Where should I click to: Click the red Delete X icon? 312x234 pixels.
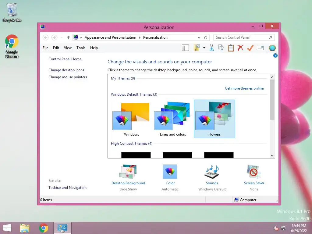[x=241, y=48]
